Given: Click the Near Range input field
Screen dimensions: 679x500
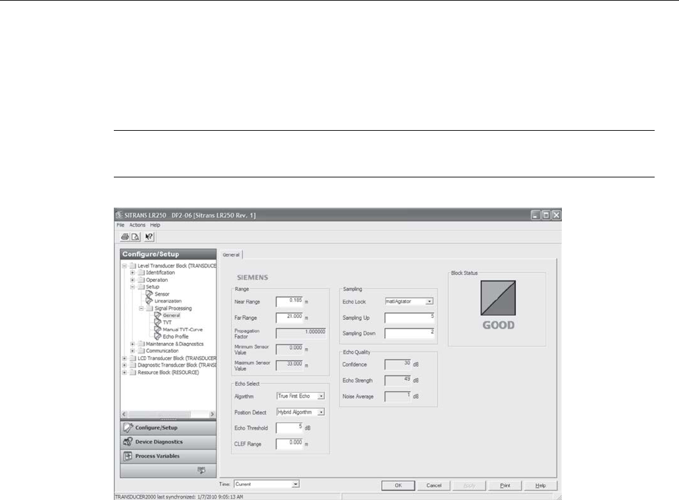Looking at the screenshot, I should coord(289,302).
